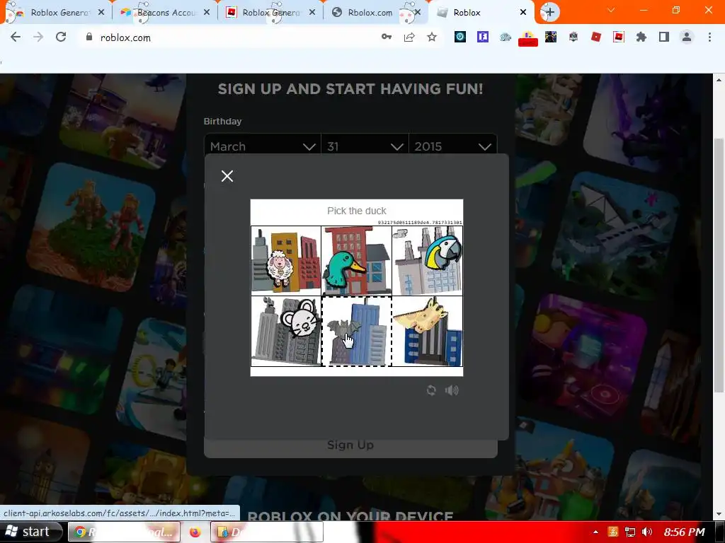The height and width of the screenshot is (543, 725).
Task: Click the share page icon in address bar
Action: [409, 37]
